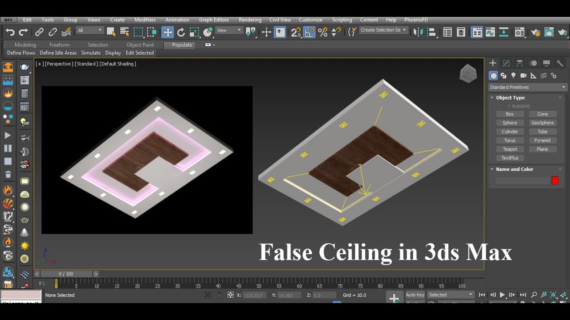This screenshot has width=570, height=320.
Task: Open the Modifiers menu
Action: pos(145,20)
